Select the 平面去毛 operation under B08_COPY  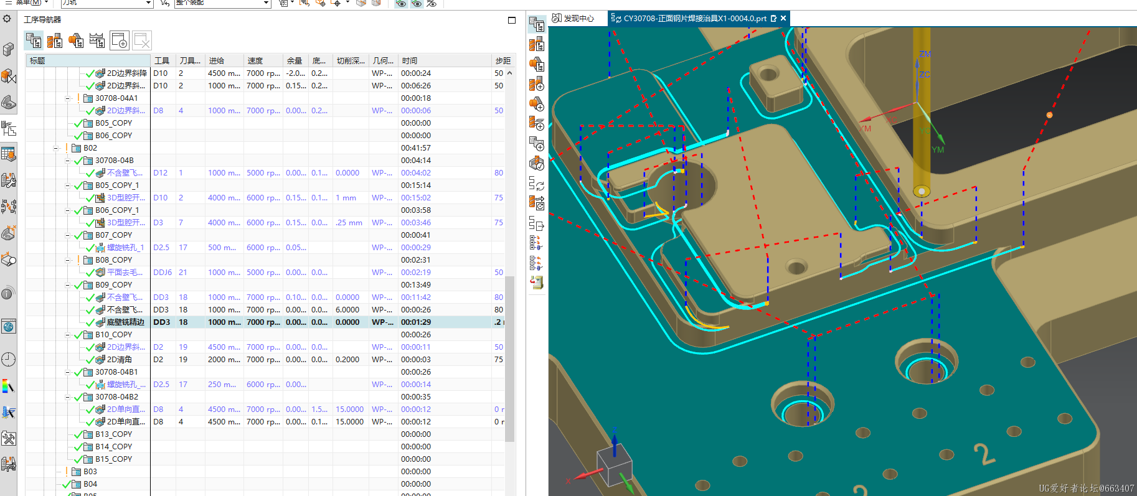click(125, 273)
